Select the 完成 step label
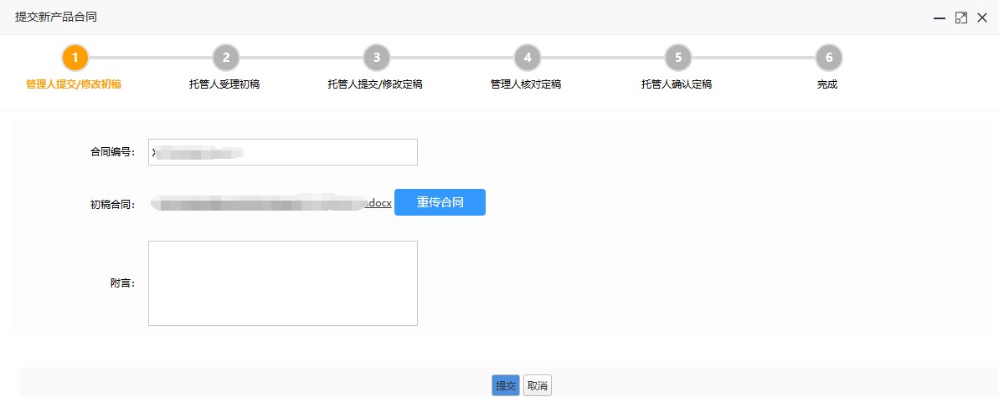The width and height of the screenshot is (999, 397). tap(827, 84)
